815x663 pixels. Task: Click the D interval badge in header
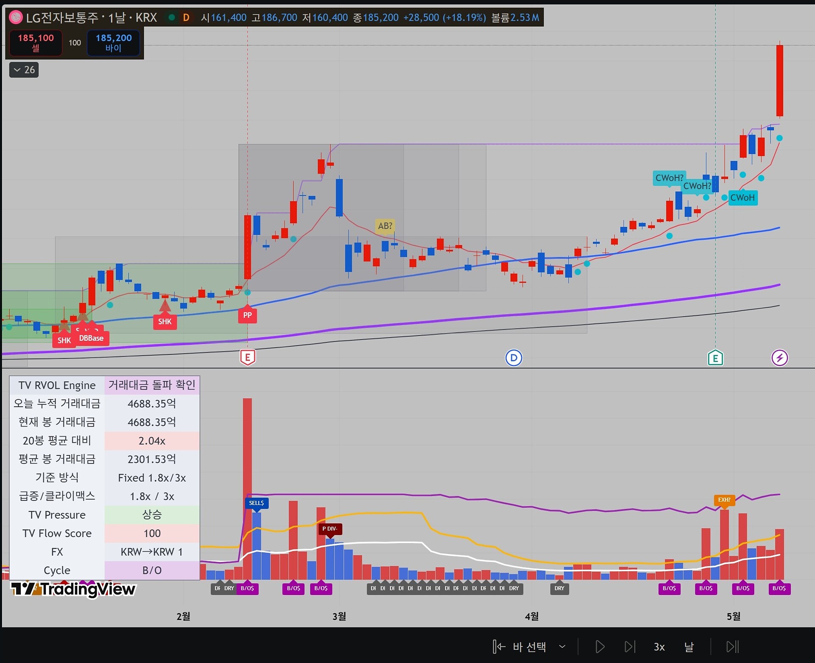(x=186, y=17)
